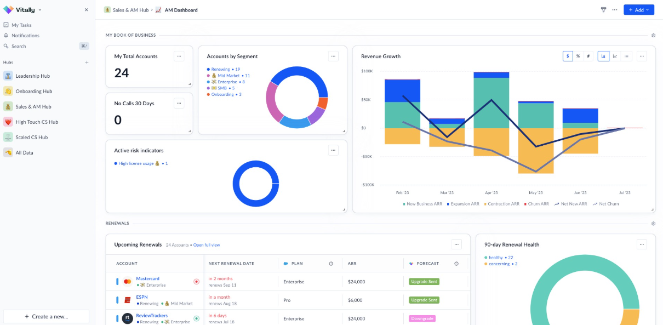
Task: Click Mid Market segment legend entry
Action: 228,76
